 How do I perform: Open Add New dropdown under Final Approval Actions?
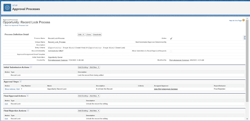click(x=95, y=96)
